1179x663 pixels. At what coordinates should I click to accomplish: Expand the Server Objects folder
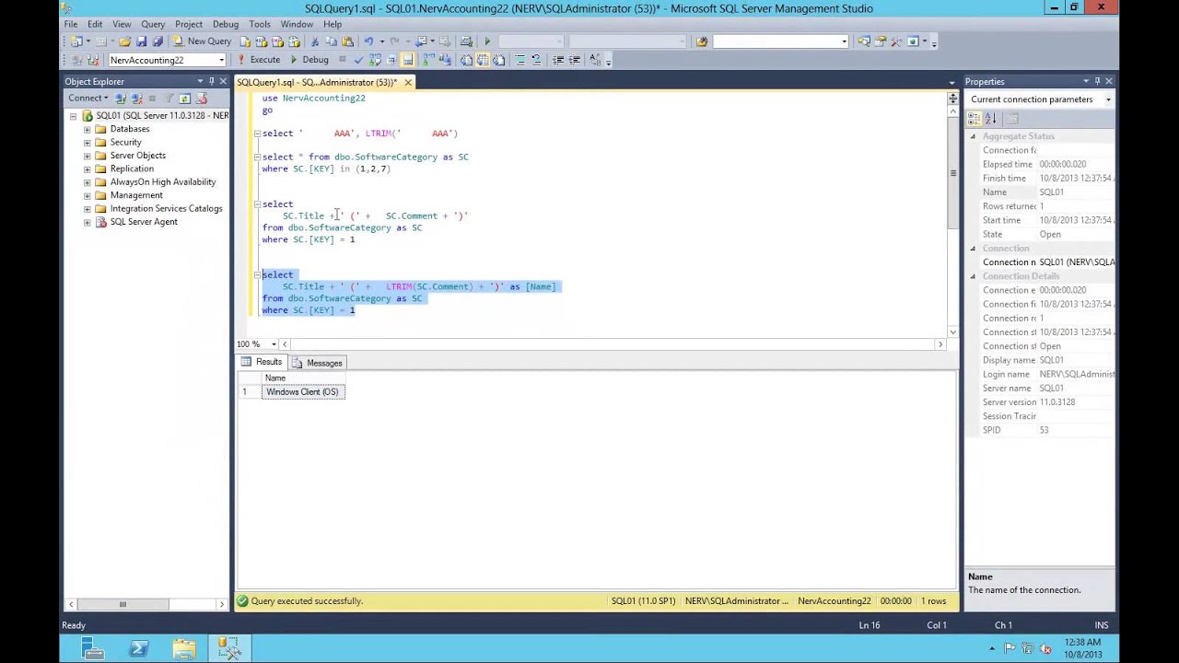88,156
